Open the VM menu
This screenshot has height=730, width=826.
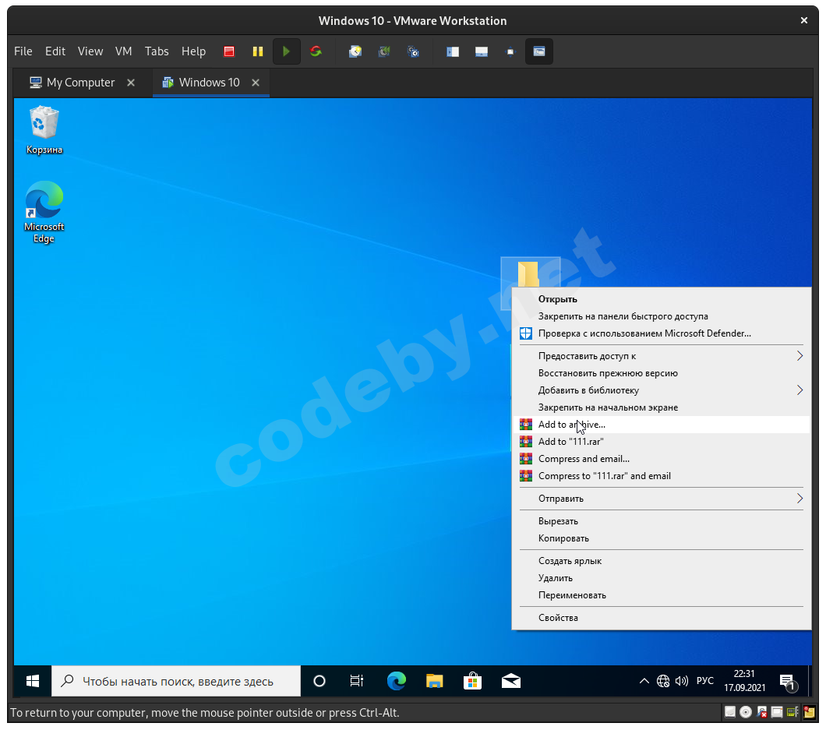point(123,51)
